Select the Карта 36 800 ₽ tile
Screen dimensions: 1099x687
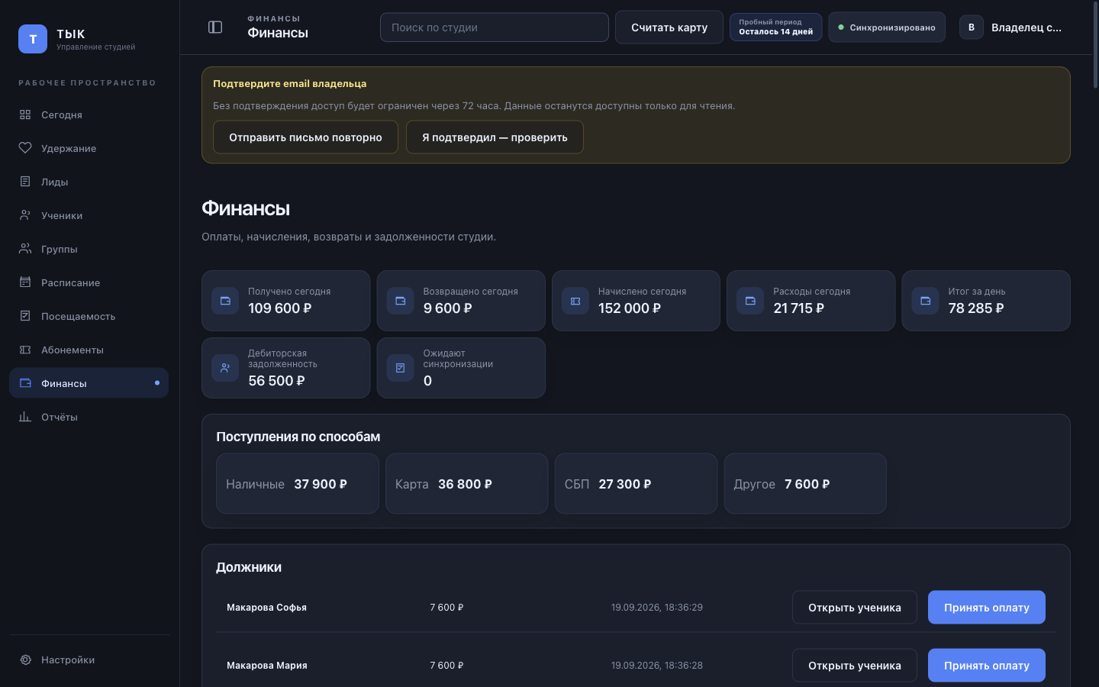pyautogui.click(x=467, y=484)
